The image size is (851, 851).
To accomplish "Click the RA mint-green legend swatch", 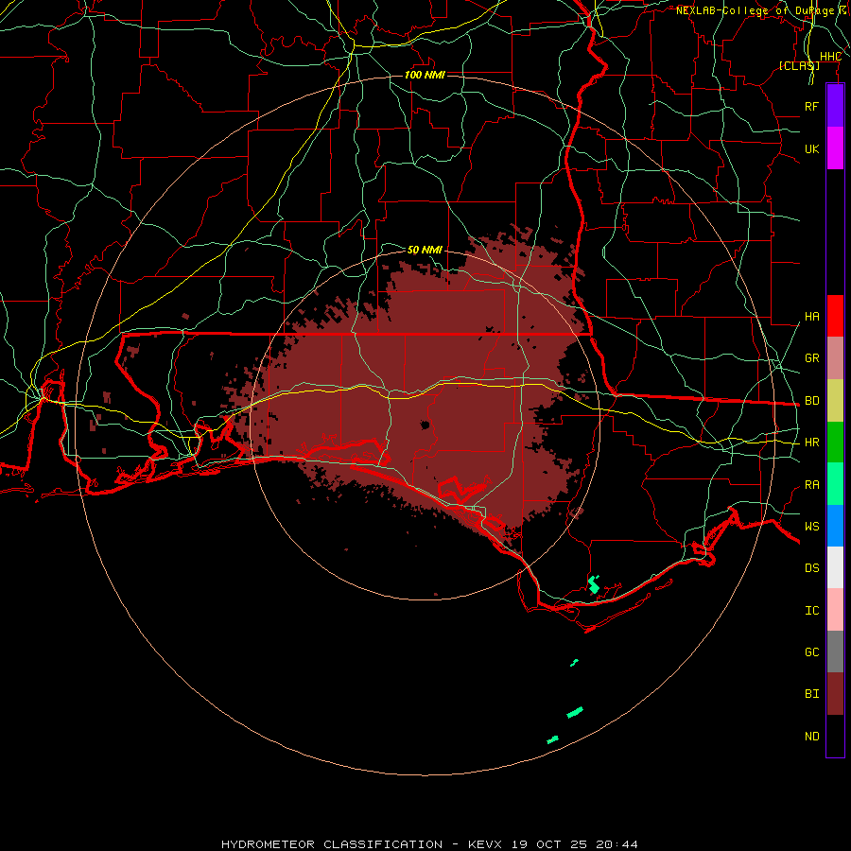I will click(x=835, y=484).
